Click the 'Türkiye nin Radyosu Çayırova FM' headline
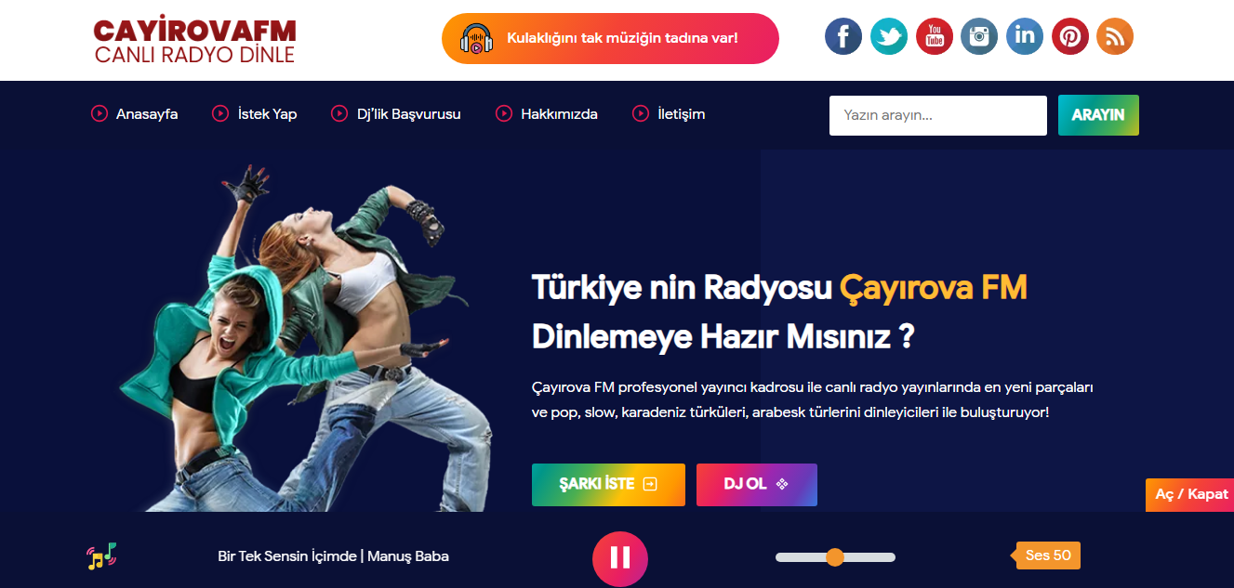 pyautogui.click(x=779, y=287)
